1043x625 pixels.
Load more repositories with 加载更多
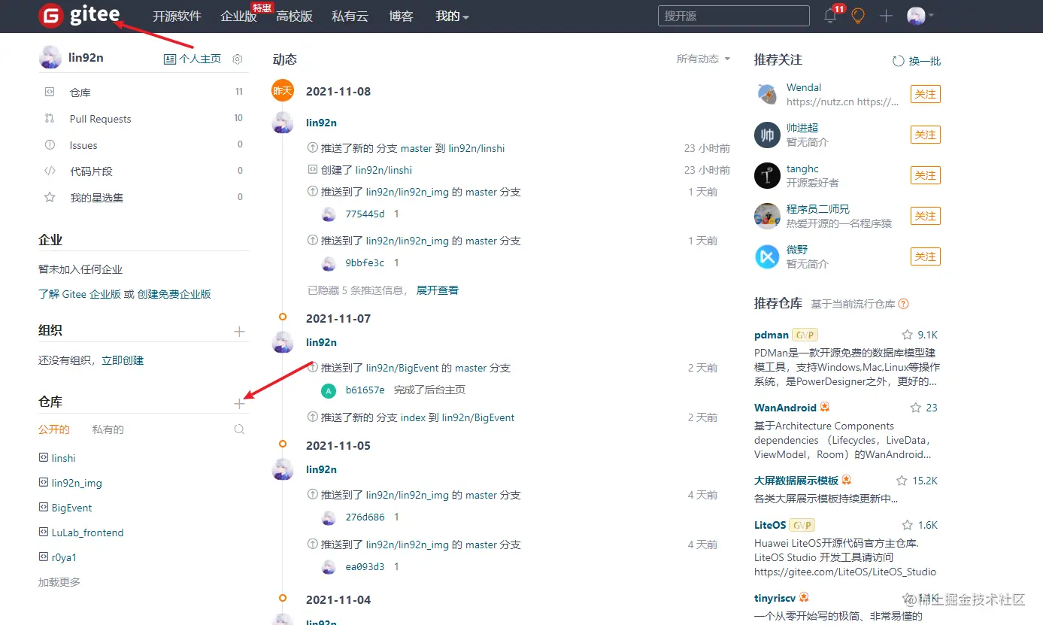59,582
